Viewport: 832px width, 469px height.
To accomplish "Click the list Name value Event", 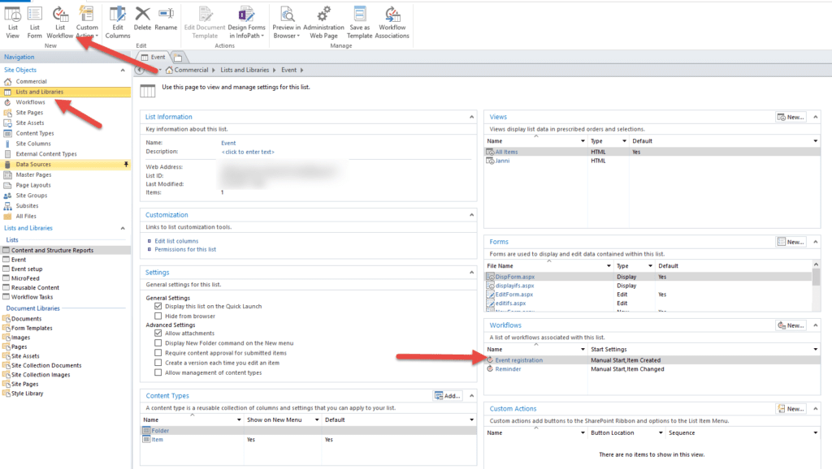I will pos(228,143).
